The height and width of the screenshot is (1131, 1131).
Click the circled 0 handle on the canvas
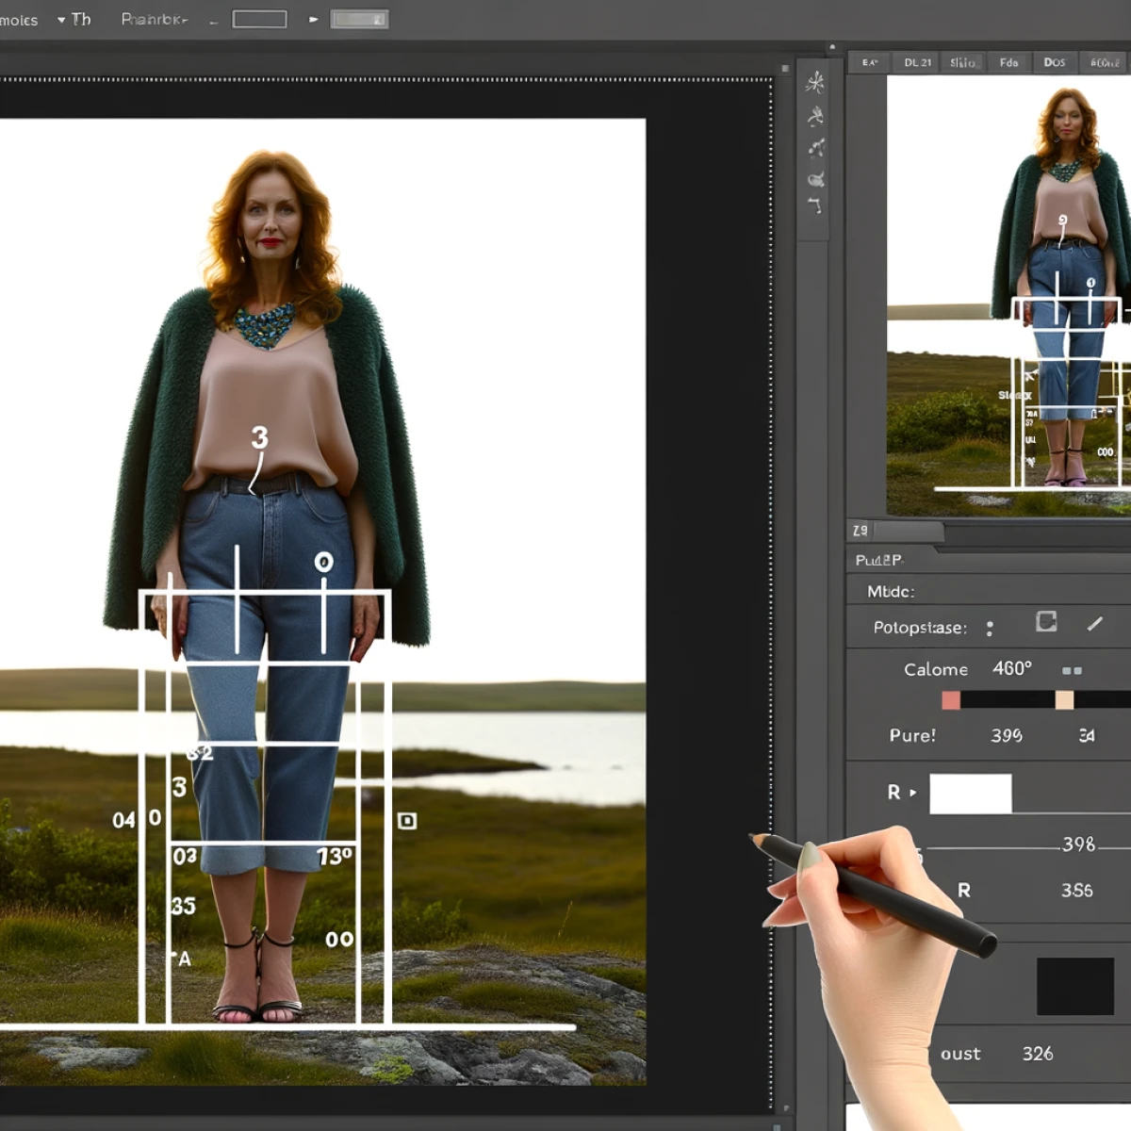(x=323, y=562)
